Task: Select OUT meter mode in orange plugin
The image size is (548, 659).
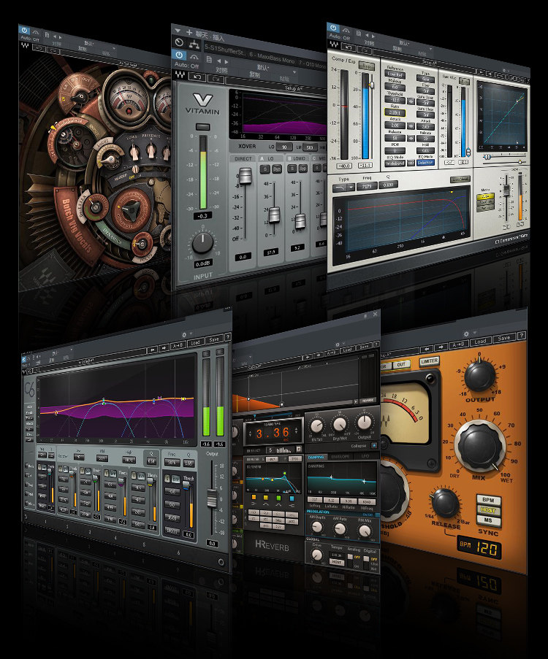Action: pos(401,365)
